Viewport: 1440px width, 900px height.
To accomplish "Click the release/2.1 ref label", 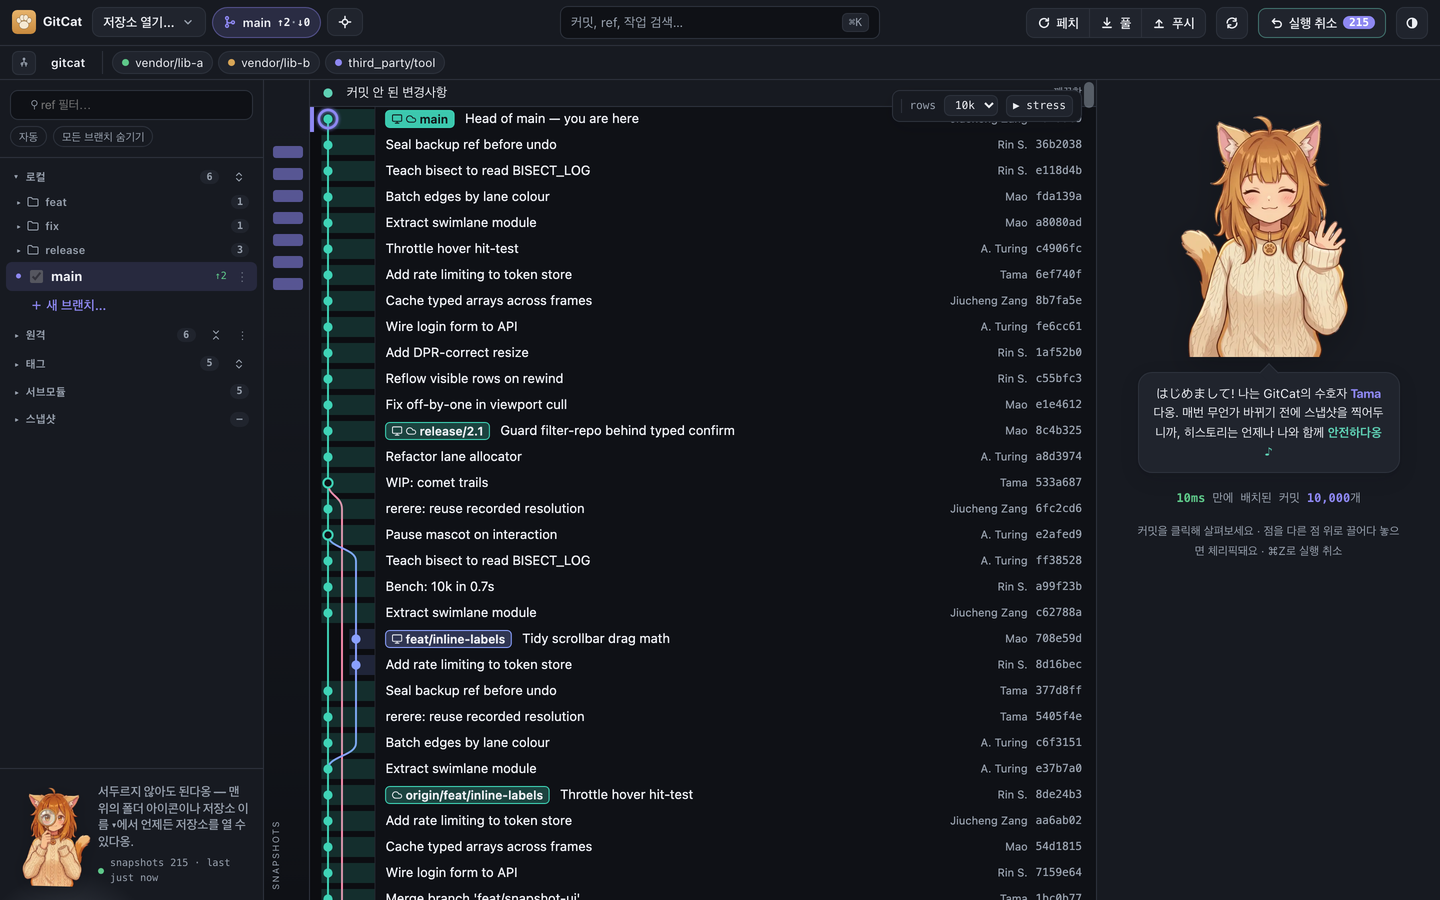I will [437, 431].
